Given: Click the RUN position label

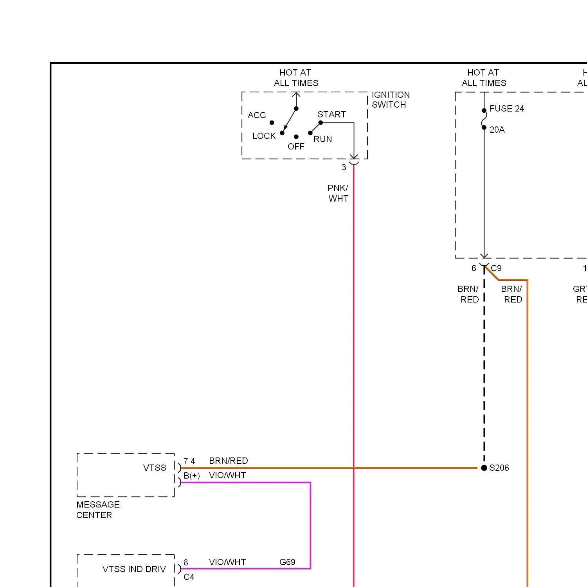Looking at the screenshot, I should click(323, 139).
